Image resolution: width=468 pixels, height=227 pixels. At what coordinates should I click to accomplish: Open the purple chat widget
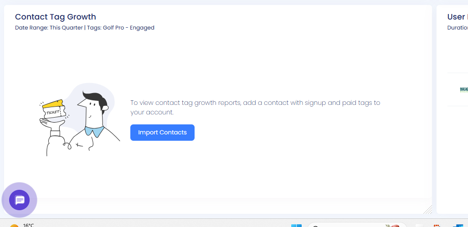pos(20,200)
